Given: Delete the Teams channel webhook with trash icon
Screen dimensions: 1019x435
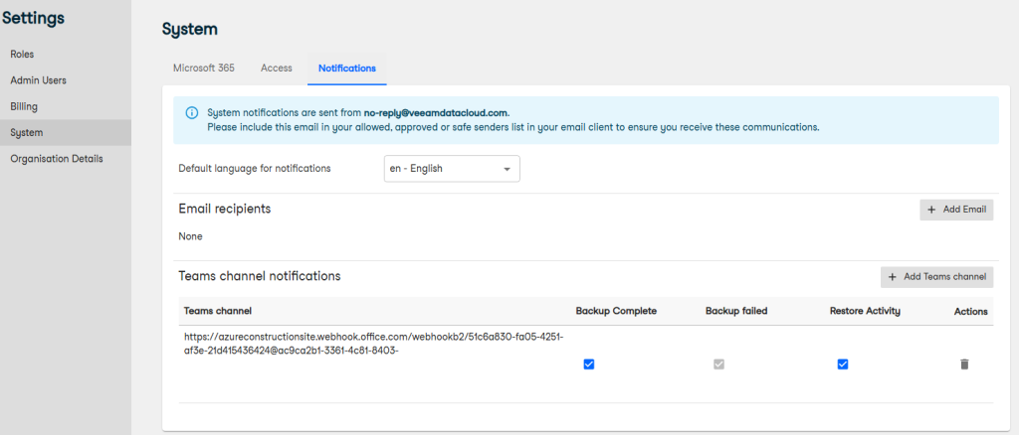Looking at the screenshot, I should [964, 364].
